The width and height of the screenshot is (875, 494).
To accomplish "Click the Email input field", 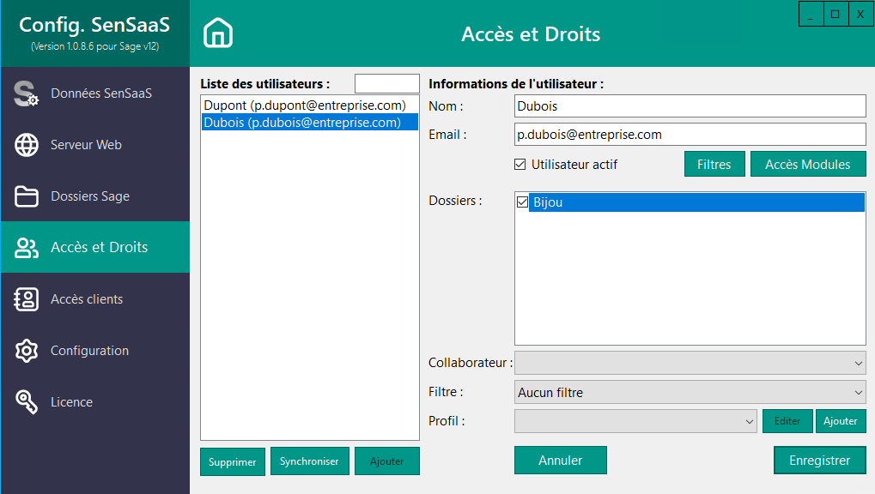I will 690,135.
